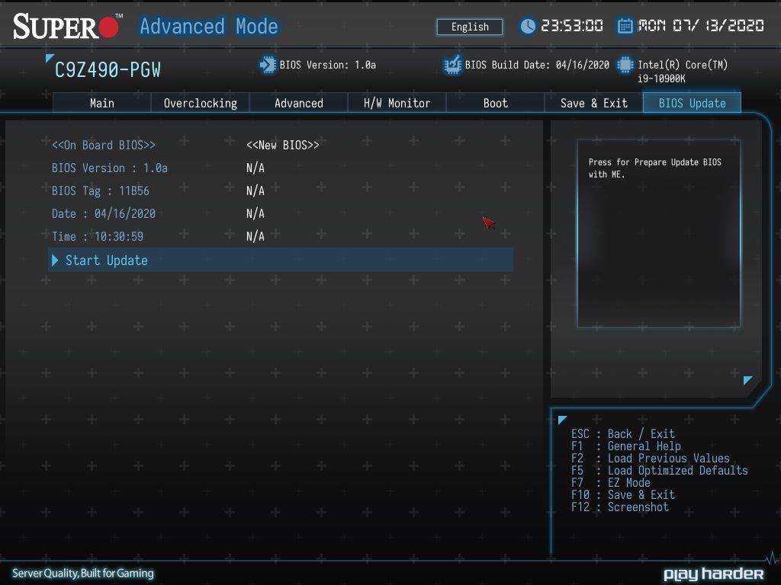Screen dimensions: 781x585
Task: Click the N/A value beside Time
Action: pyautogui.click(x=255, y=237)
